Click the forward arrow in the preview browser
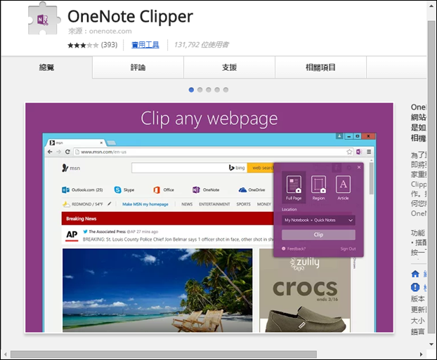Image resolution: width=437 pixels, height=360 pixels. pos(58,152)
